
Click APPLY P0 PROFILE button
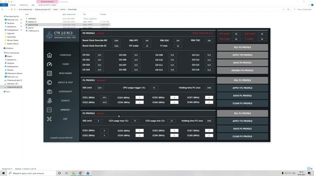[x=242, y=55]
